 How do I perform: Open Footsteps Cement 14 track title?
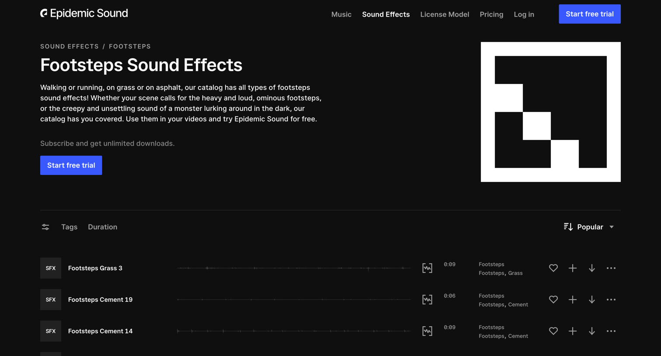tap(100, 331)
